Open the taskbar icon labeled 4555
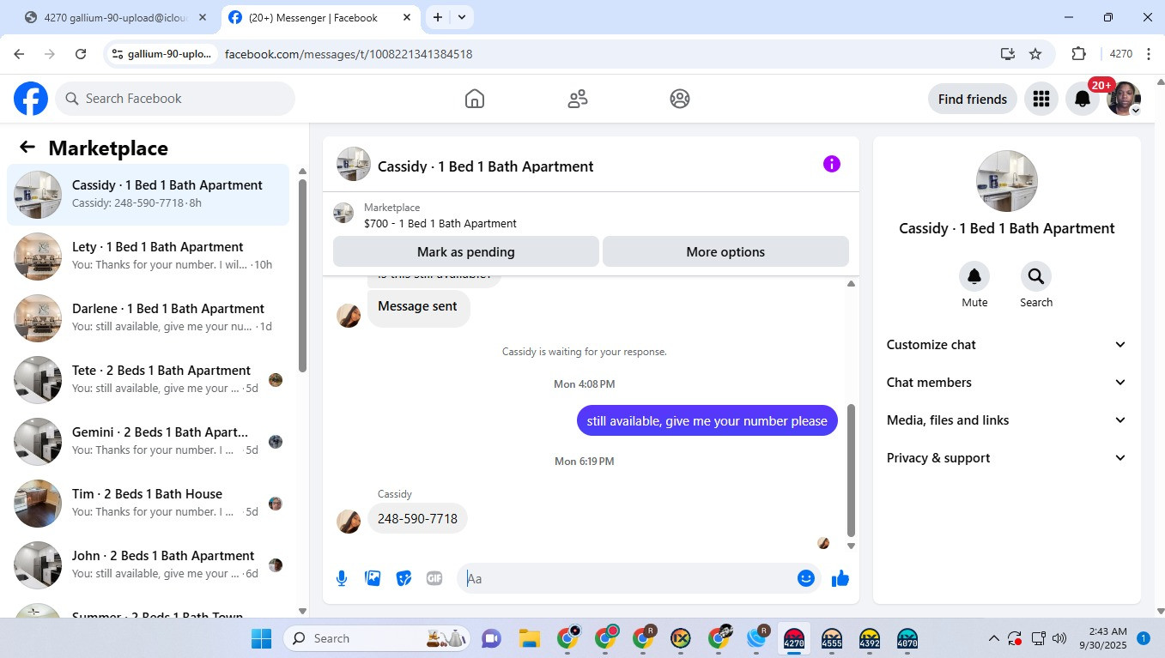This screenshot has height=658, width=1165. (832, 639)
